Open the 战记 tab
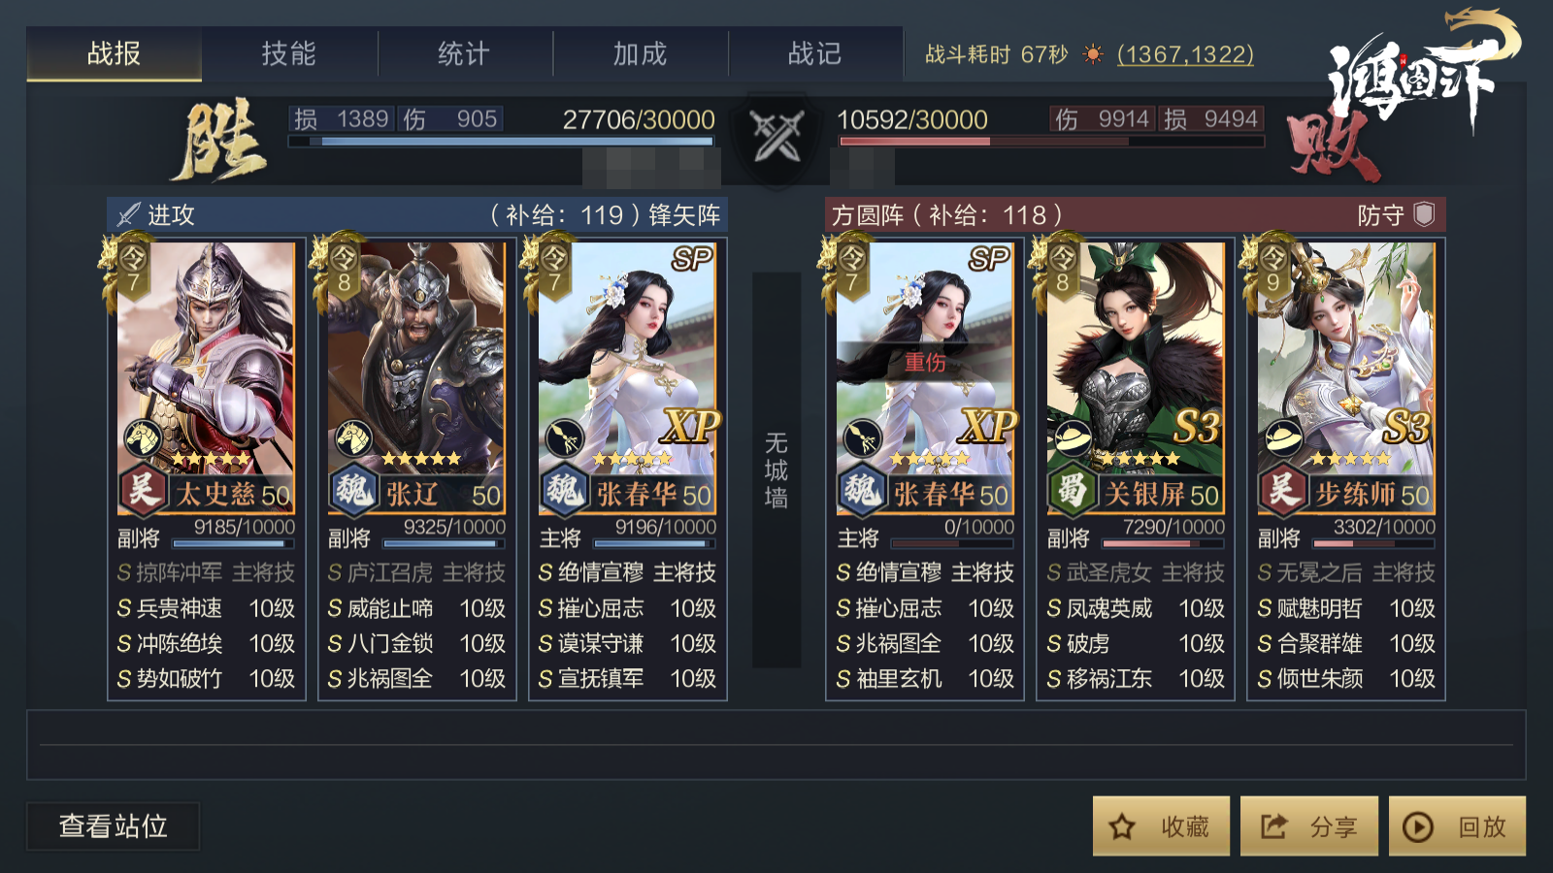1553x873 pixels. [815, 53]
